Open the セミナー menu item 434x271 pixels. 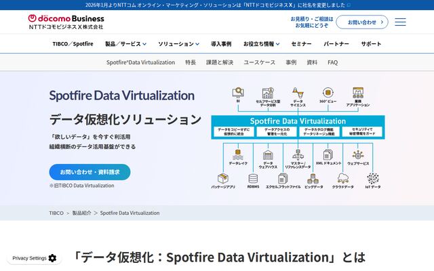[x=301, y=43]
